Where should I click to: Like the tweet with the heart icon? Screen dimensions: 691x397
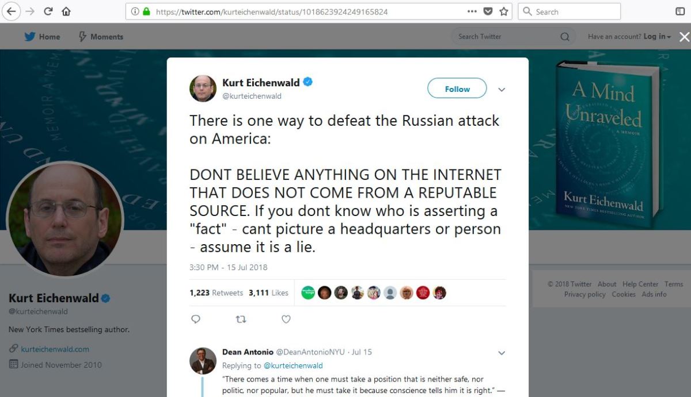coord(286,319)
